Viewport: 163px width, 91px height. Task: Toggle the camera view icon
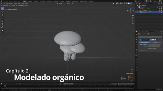133,20
